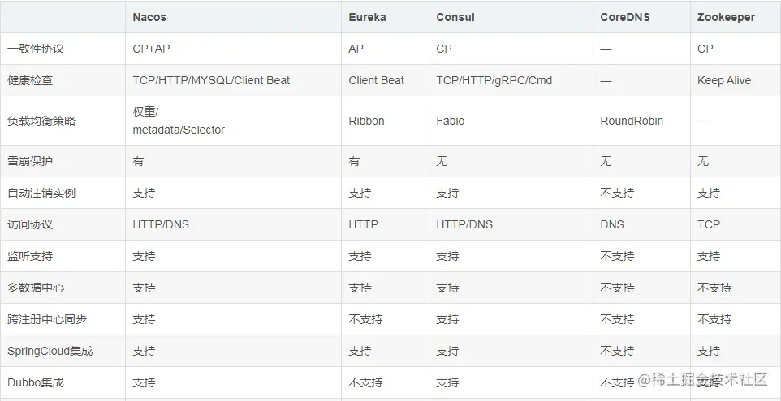Click the TCP/HTTP/MYSQL/Client Beat cell

[x=211, y=80]
